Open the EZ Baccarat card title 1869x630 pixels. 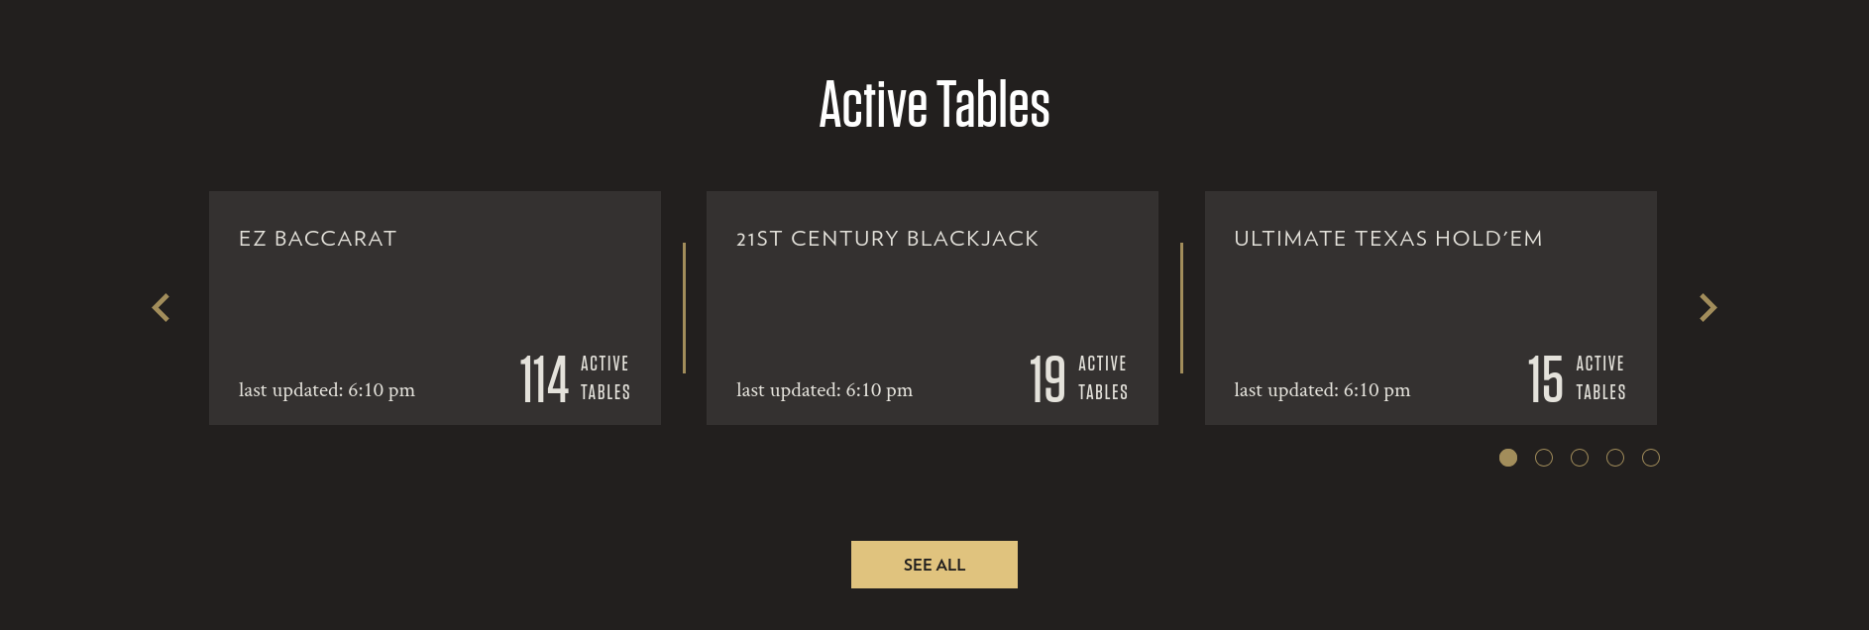pos(317,239)
